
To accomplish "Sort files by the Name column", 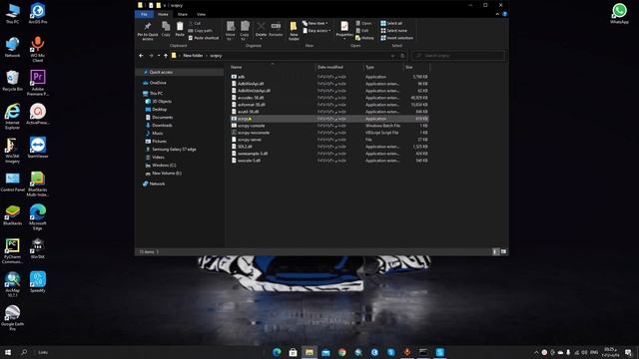I will [x=272, y=67].
